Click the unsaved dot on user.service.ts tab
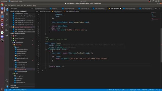Image resolution: width=162 pixels, height=91 pixels. 120,9
